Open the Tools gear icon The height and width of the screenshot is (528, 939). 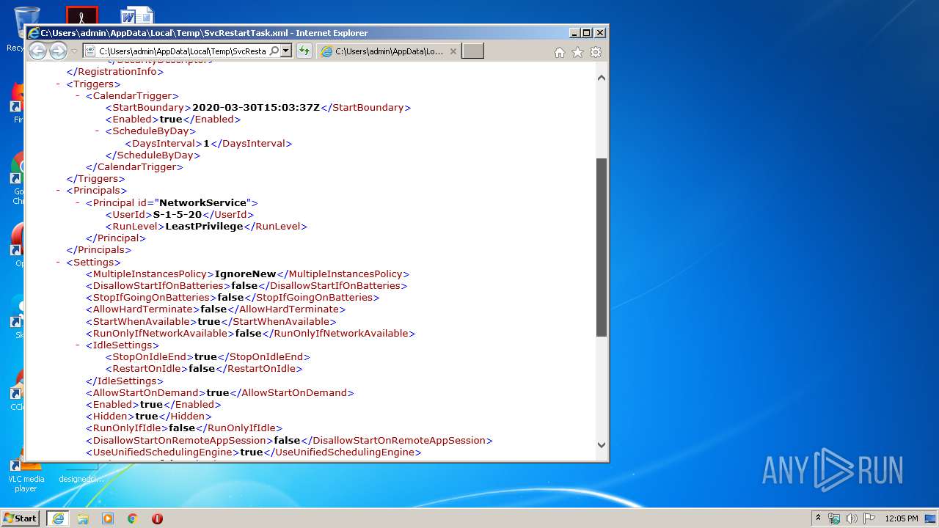[x=596, y=52]
